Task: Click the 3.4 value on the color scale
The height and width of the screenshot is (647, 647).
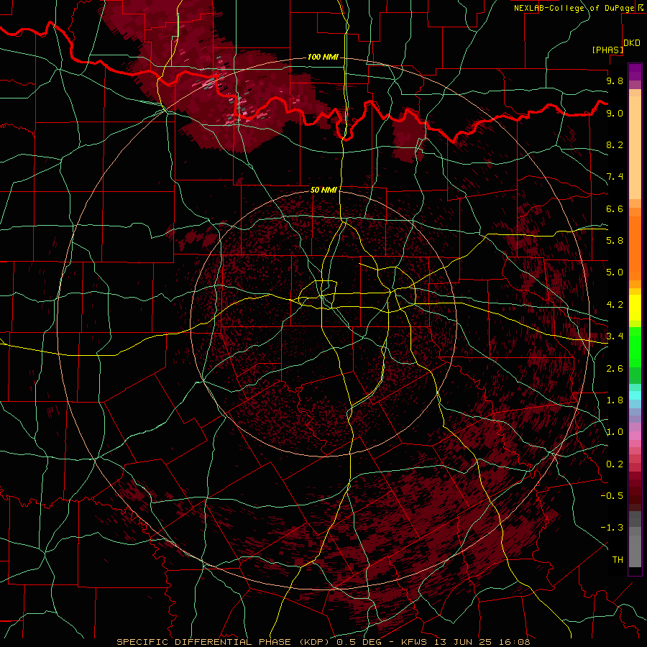Action: click(615, 336)
